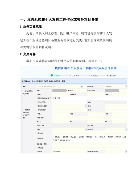Go to the "上传附件" step
This screenshot has width=132, height=187.
click(74, 75)
